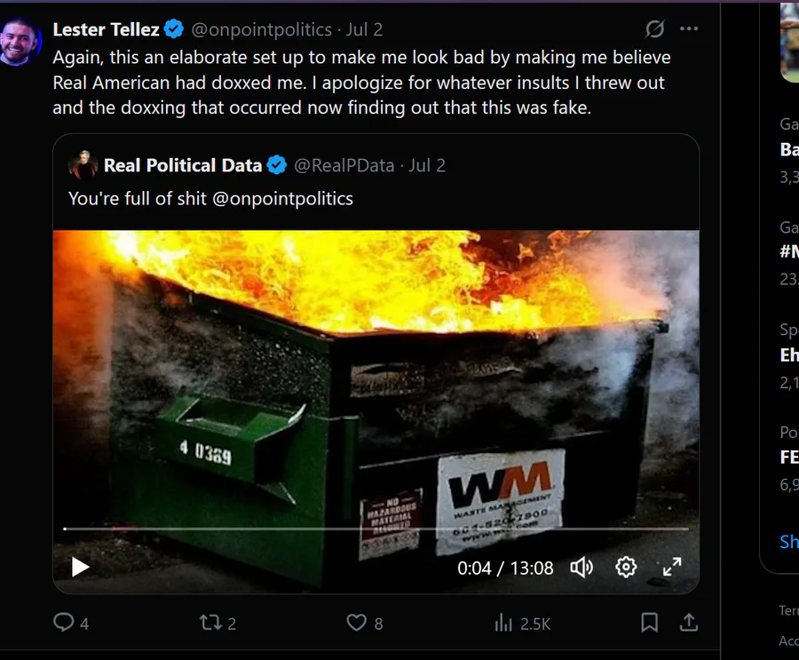Visit Lester Tellez profile name link
This screenshot has width=799, height=660.
(107, 29)
